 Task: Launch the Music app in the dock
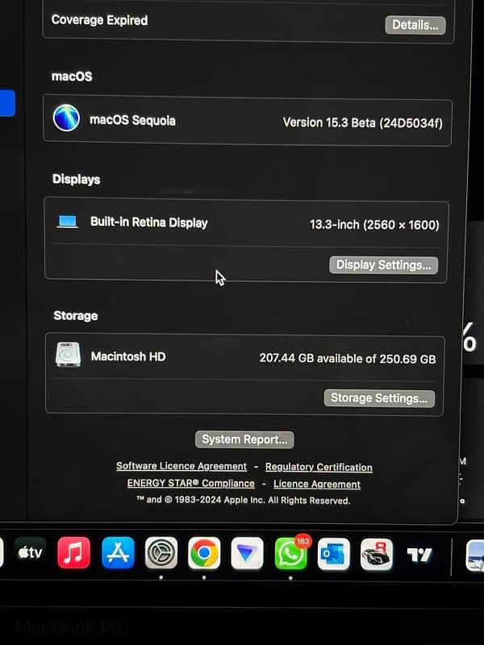(x=74, y=553)
